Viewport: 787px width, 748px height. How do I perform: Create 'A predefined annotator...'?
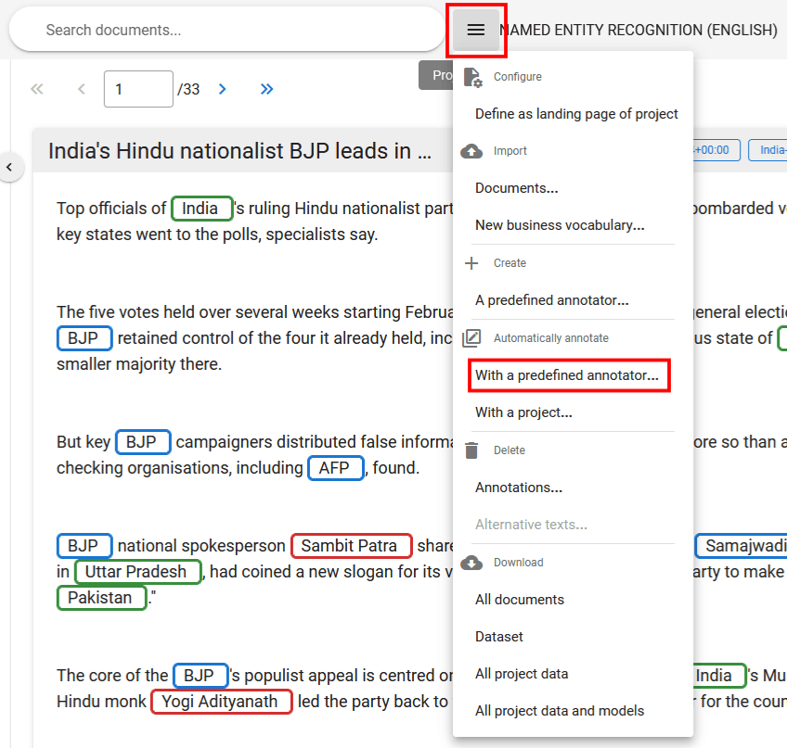point(551,300)
